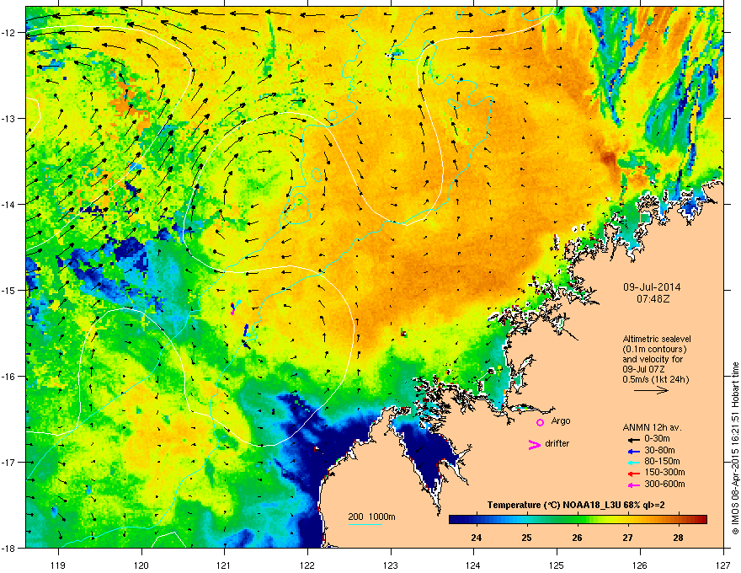741x573 pixels.
Task: Click the black 0-30m arrow legend symbol
Action: [x=633, y=439]
